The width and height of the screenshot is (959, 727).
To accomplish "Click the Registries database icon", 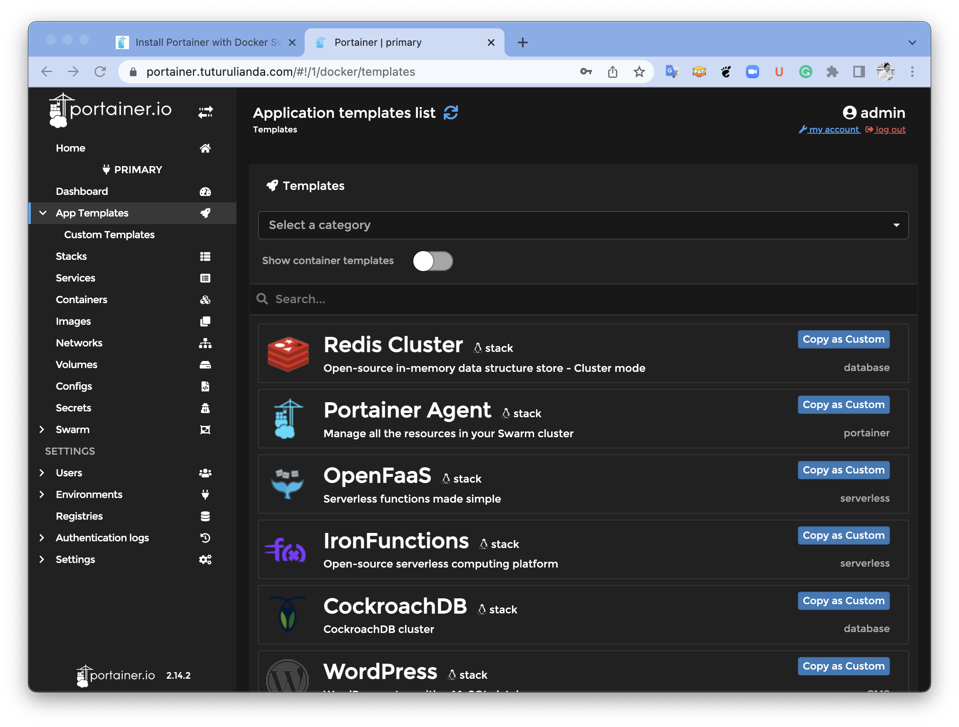I will click(x=205, y=516).
